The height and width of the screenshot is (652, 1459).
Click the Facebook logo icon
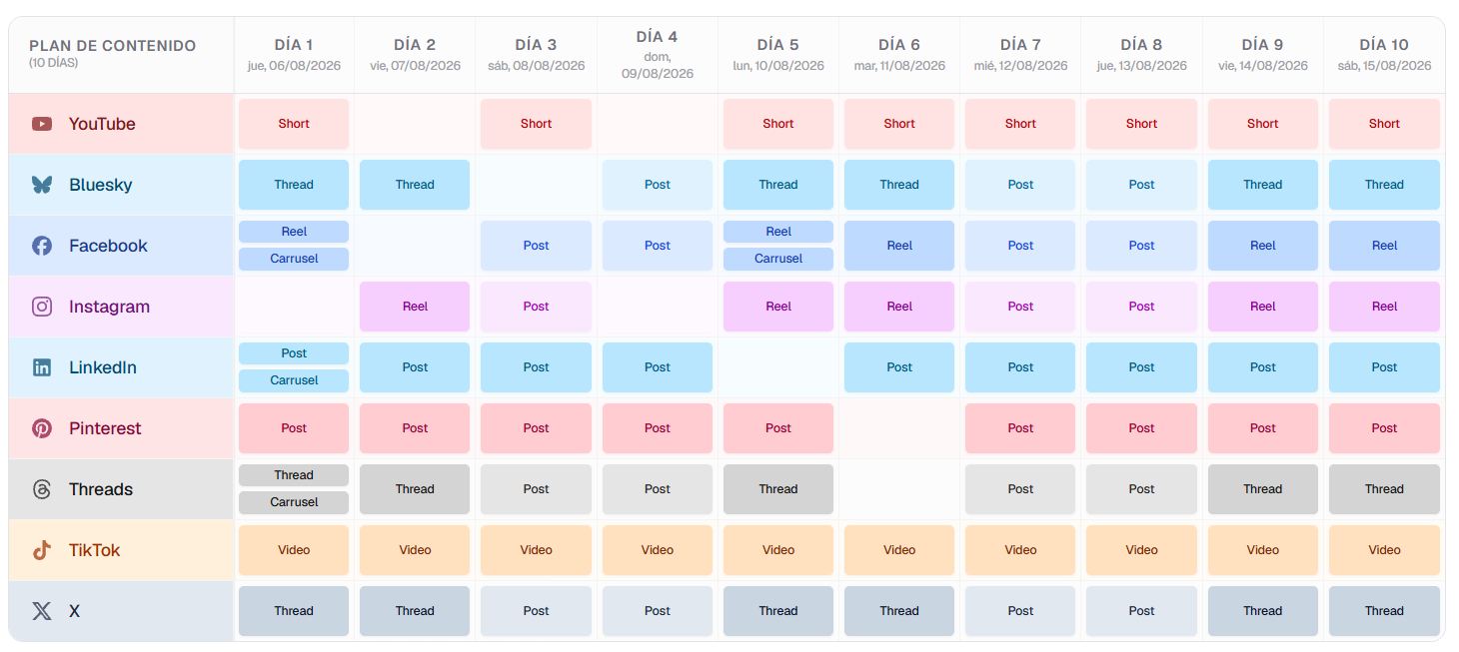point(42,246)
